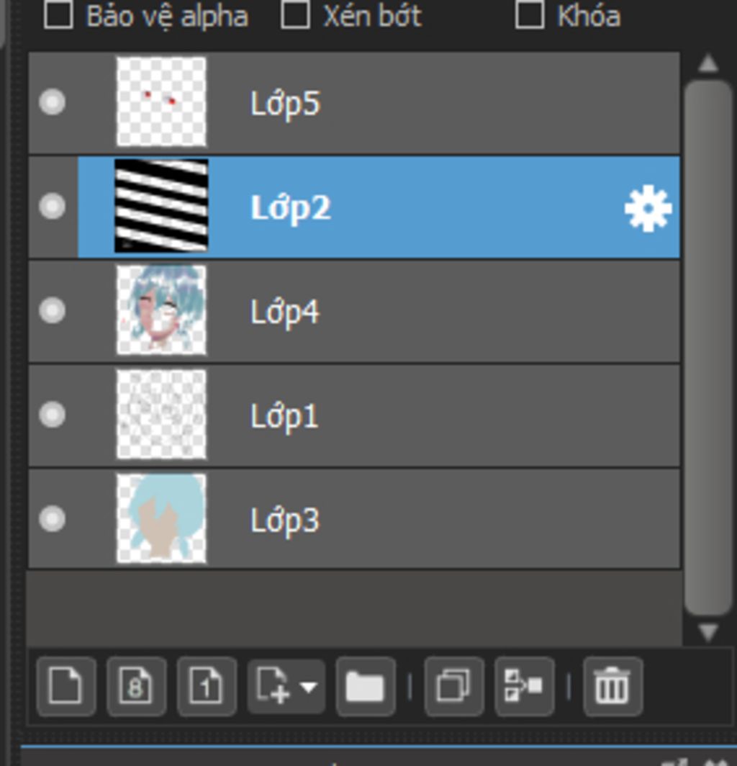Add a new 1-bit layer
Image resolution: width=737 pixels, height=766 pixels.
pos(207,686)
